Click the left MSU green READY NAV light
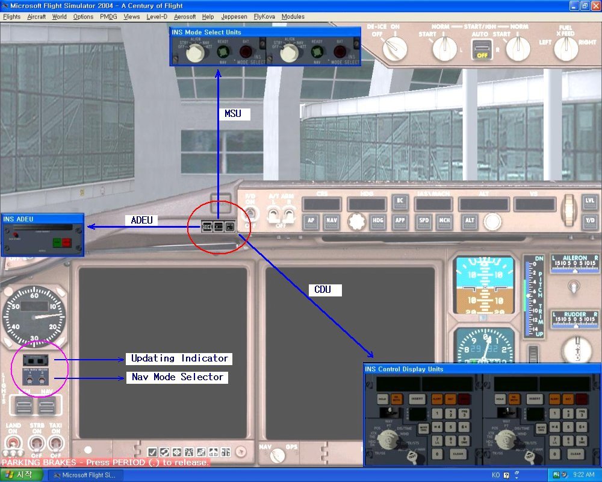The image size is (602, 482). [x=223, y=51]
